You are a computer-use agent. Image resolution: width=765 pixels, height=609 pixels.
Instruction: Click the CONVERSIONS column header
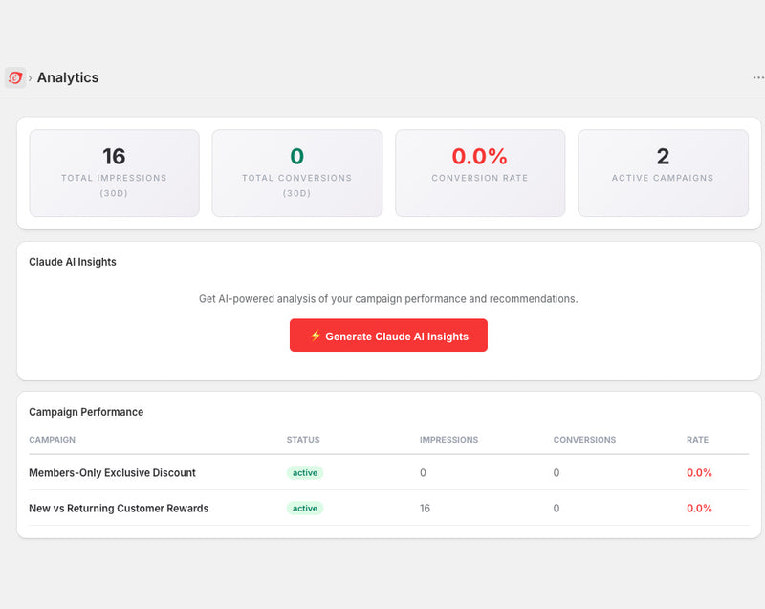[584, 440]
